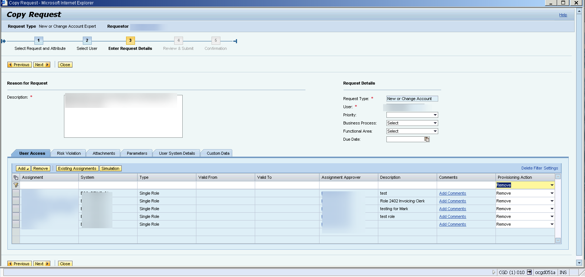Click the roadmap start arrow icon
The height and width of the screenshot is (277, 585).
[x=3, y=41]
